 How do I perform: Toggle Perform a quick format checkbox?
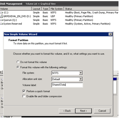24,91
